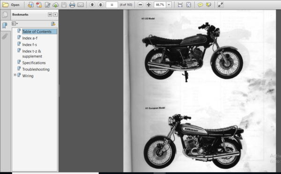Toggle the Page Thumbnails panel
The height and width of the screenshot is (174, 281).
click(5, 14)
